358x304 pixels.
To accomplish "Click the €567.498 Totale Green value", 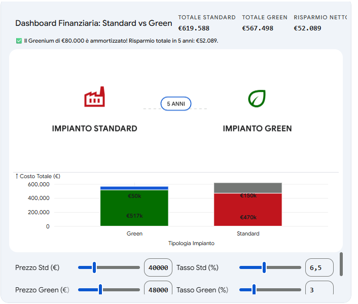I will point(258,28).
